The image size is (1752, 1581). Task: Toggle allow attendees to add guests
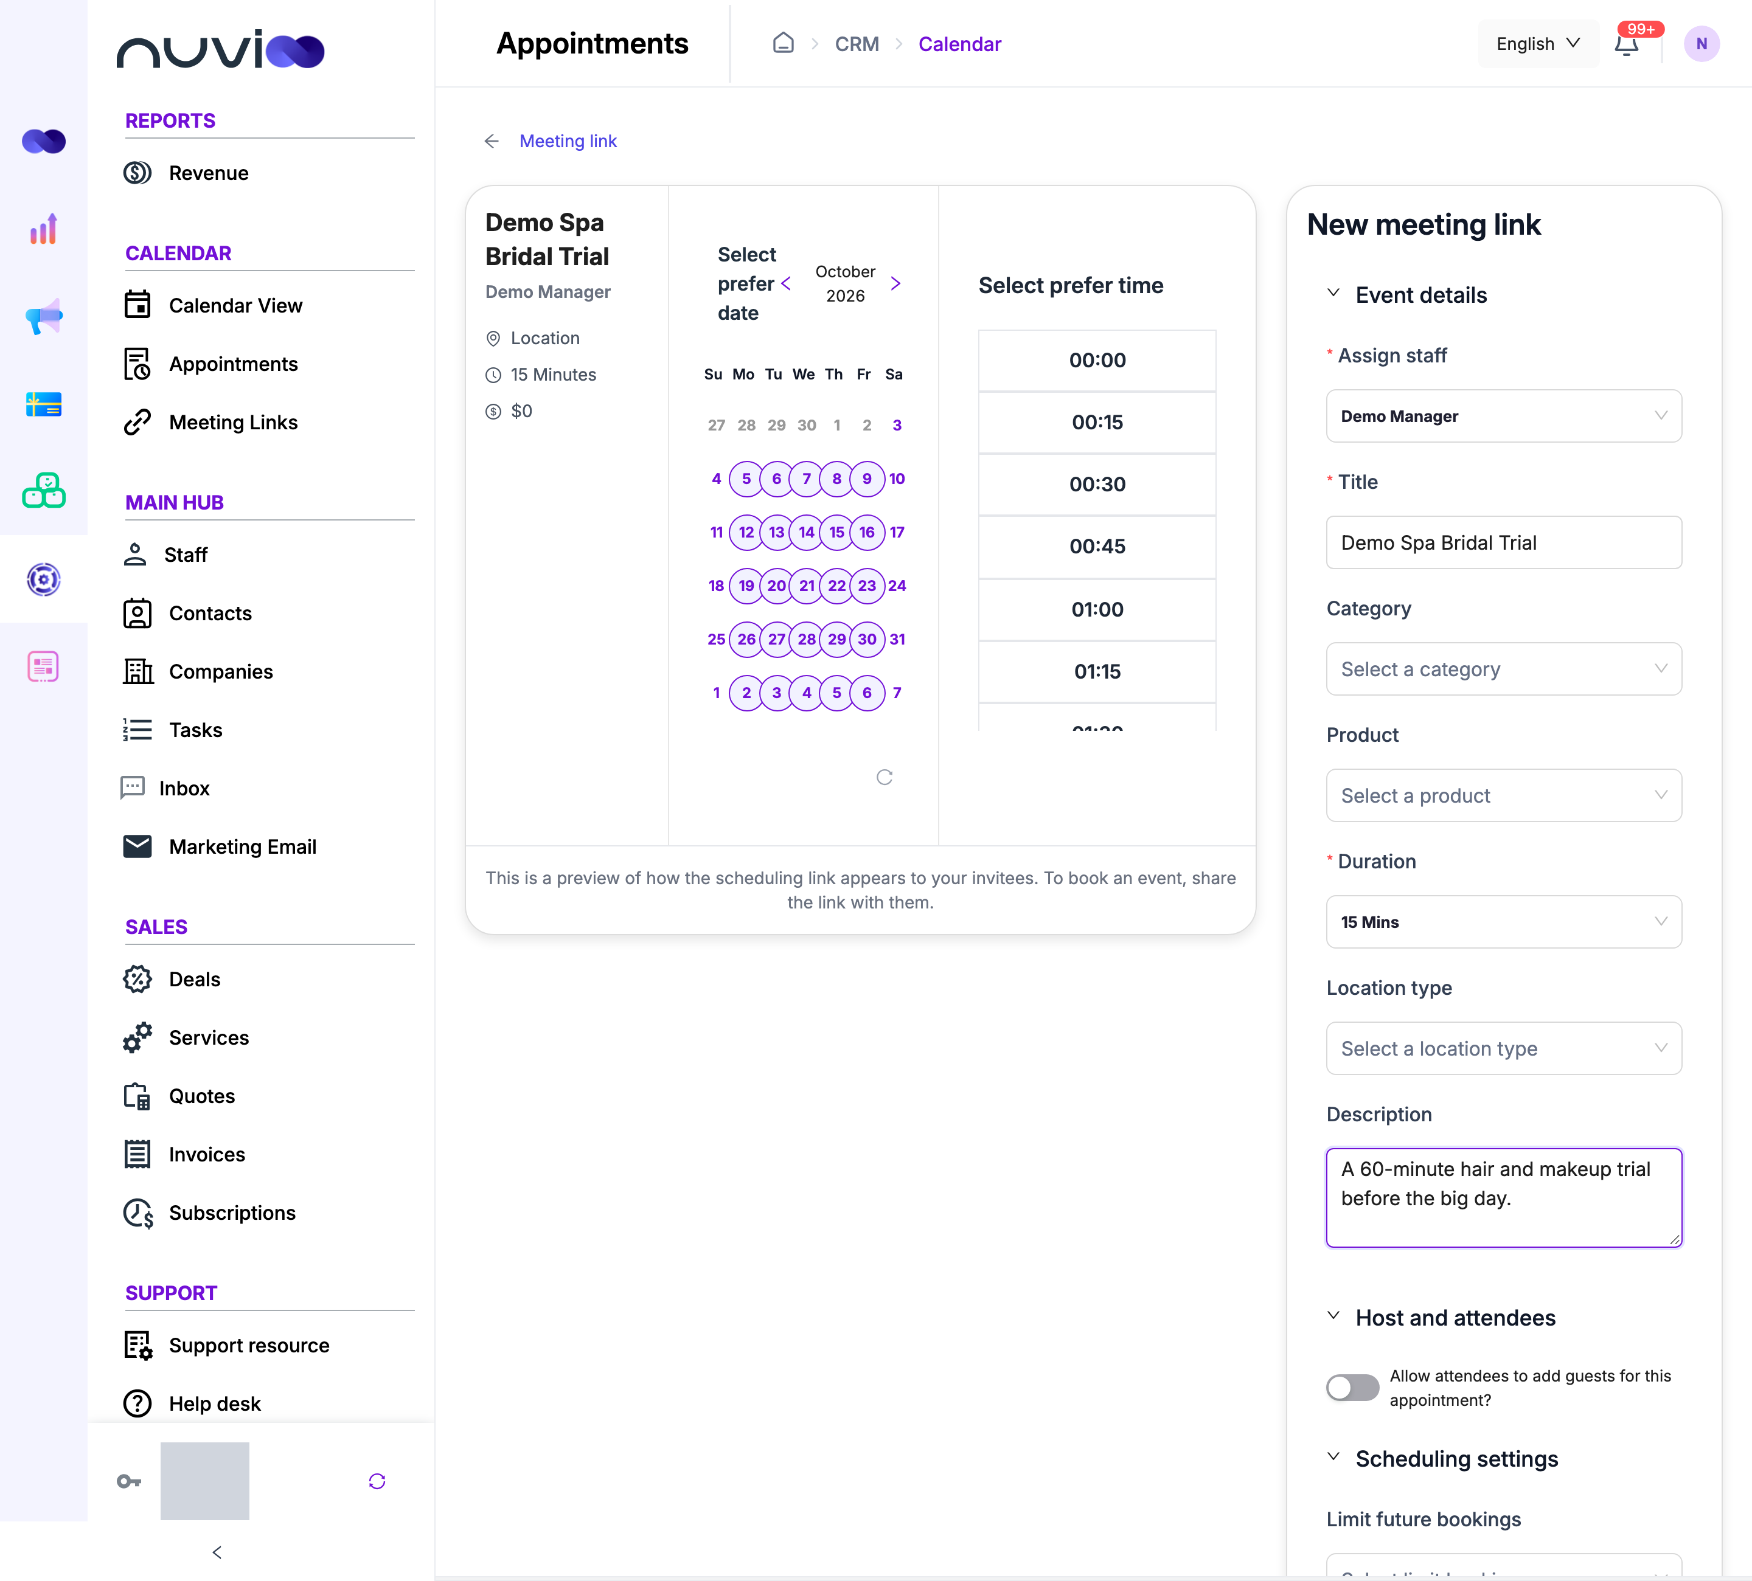(1352, 1387)
